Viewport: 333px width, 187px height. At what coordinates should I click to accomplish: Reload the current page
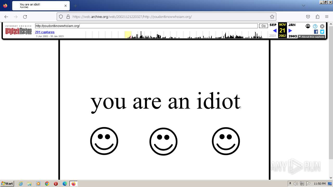click(x=25, y=17)
